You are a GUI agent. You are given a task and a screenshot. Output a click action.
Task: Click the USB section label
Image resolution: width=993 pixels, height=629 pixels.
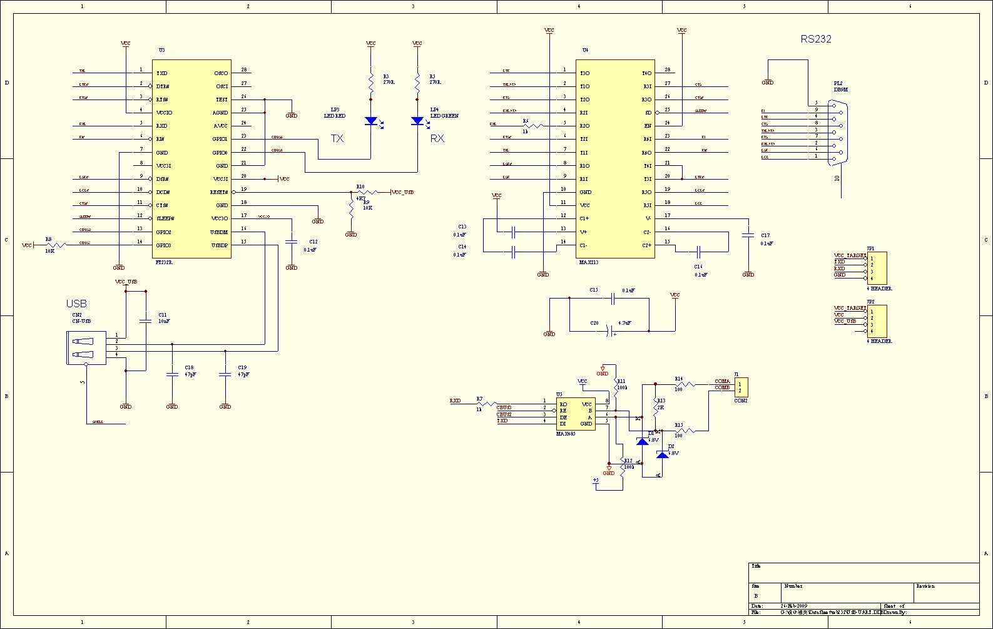(x=76, y=304)
